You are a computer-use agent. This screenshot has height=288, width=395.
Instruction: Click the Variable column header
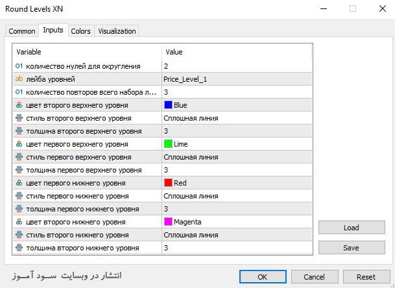pyautogui.click(x=87, y=52)
